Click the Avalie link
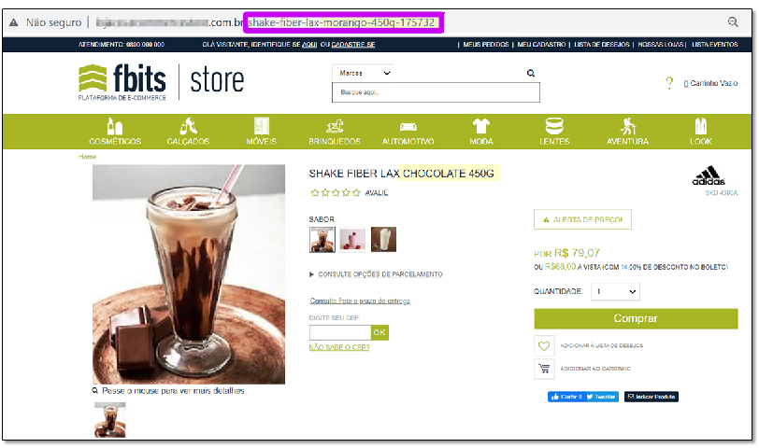 tap(377, 193)
